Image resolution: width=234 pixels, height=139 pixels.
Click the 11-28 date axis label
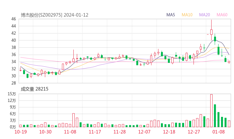(x=120, y=132)
